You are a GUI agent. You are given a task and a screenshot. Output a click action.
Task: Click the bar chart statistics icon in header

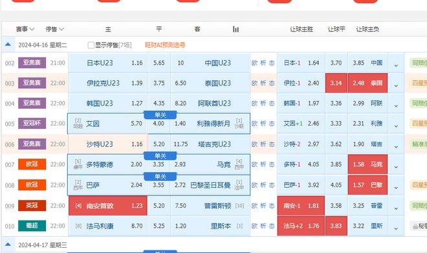point(236,29)
